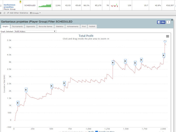Open the Garbaniaus projektas player group link
This screenshot has height=132, width=176.
point(9,5)
